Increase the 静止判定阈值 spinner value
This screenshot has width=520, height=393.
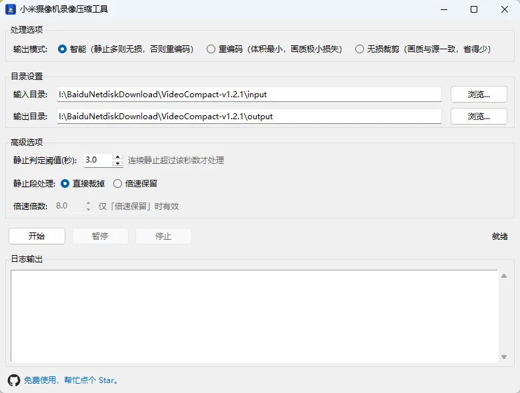pos(118,157)
